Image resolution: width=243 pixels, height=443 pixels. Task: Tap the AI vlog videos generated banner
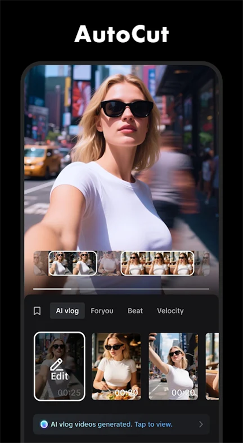[122, 424]
